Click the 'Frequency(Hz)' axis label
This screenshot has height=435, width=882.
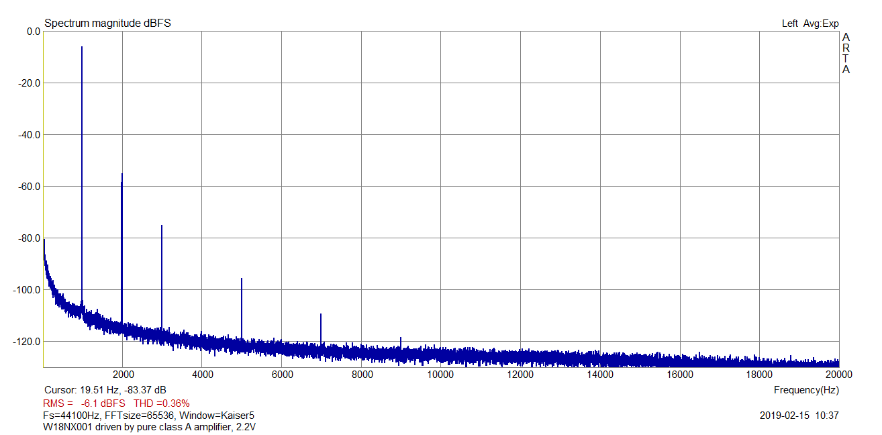coord(806,390)
